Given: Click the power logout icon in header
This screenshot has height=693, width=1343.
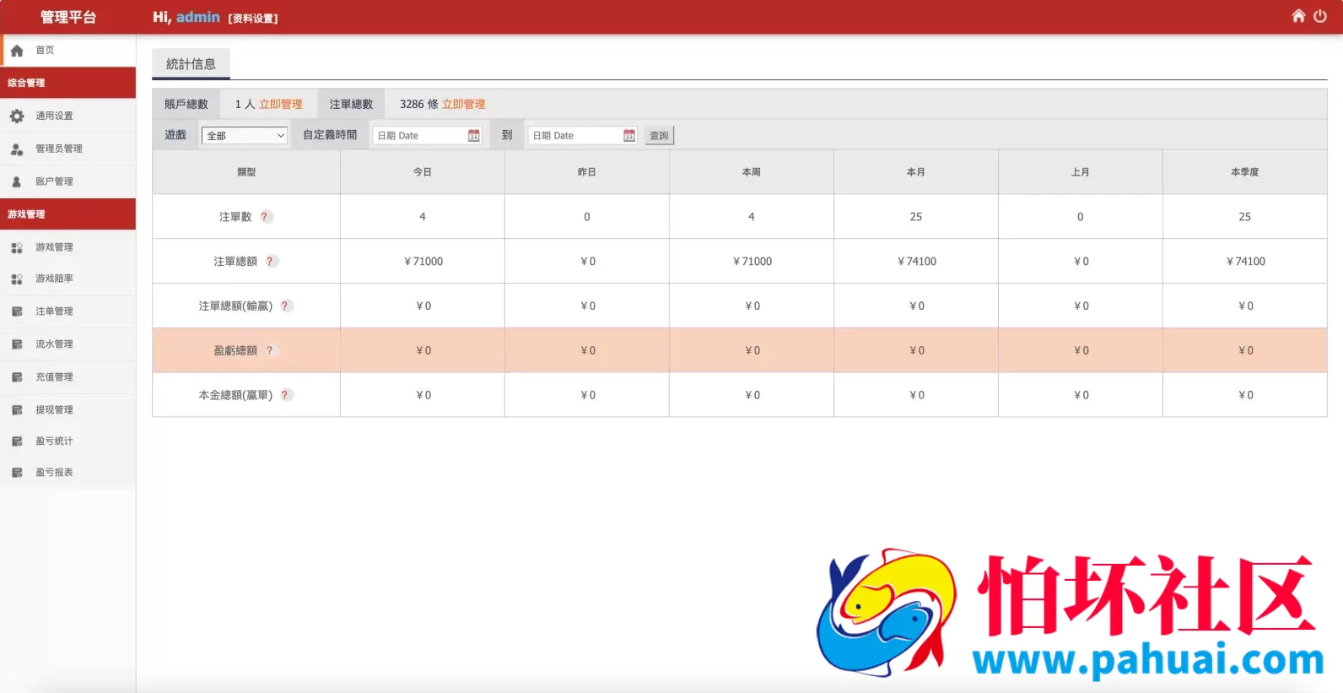Looking at the screenshot, I should tap(1320, 16).
